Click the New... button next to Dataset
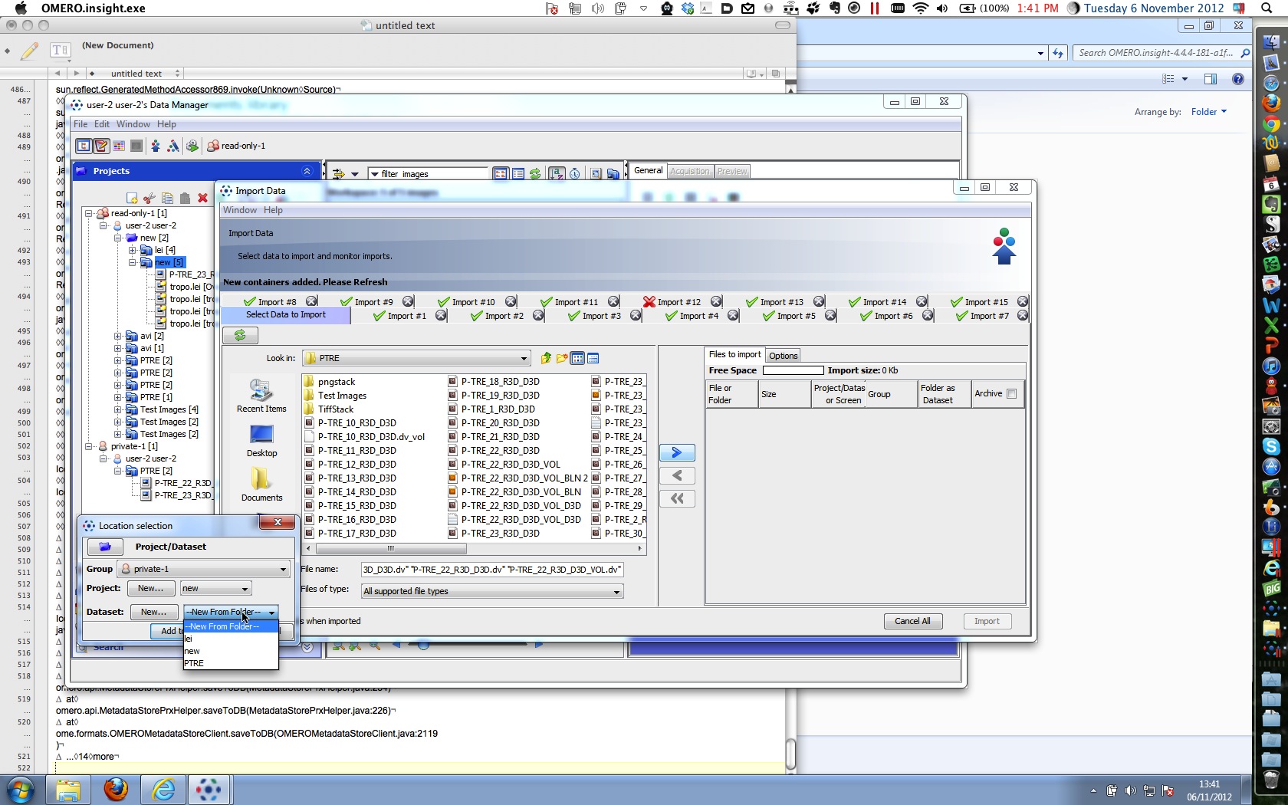Image resolution: width=1288 pixels, height=805 pixels. (153, 612)
